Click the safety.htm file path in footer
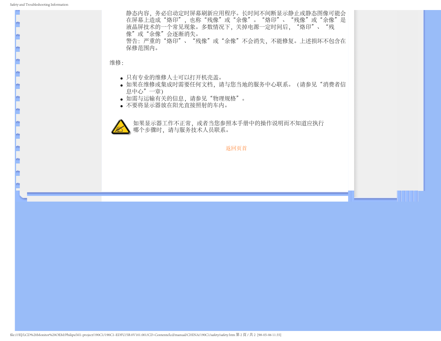Viewport: 441px width, 341px height. tap(122, 335)
